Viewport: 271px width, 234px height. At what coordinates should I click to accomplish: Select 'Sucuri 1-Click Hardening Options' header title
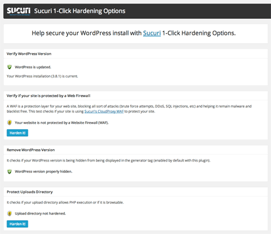(80, 11)
